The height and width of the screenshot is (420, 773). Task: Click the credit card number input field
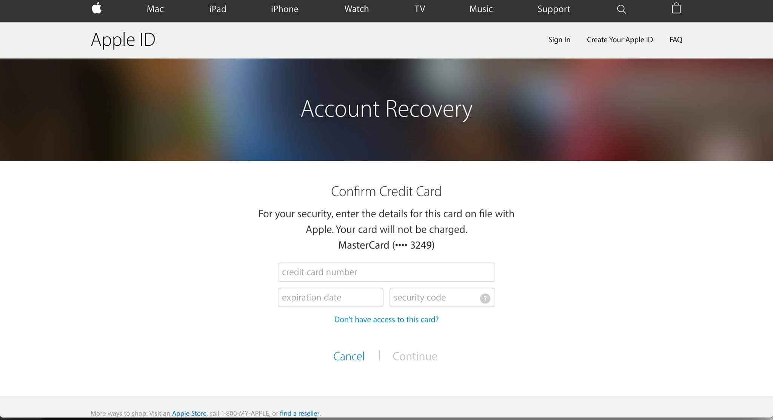(386, 272)
